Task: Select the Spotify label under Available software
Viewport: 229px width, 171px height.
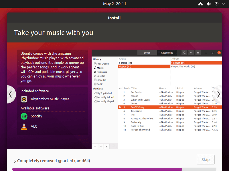Action: click(x=37, y=116)
